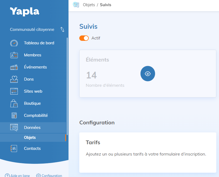Image resolution: width=219 pixels, height=177 pixels.
Task: Click the Sites web browser icon
Action: pyautogui.click(x=14, y=91)
